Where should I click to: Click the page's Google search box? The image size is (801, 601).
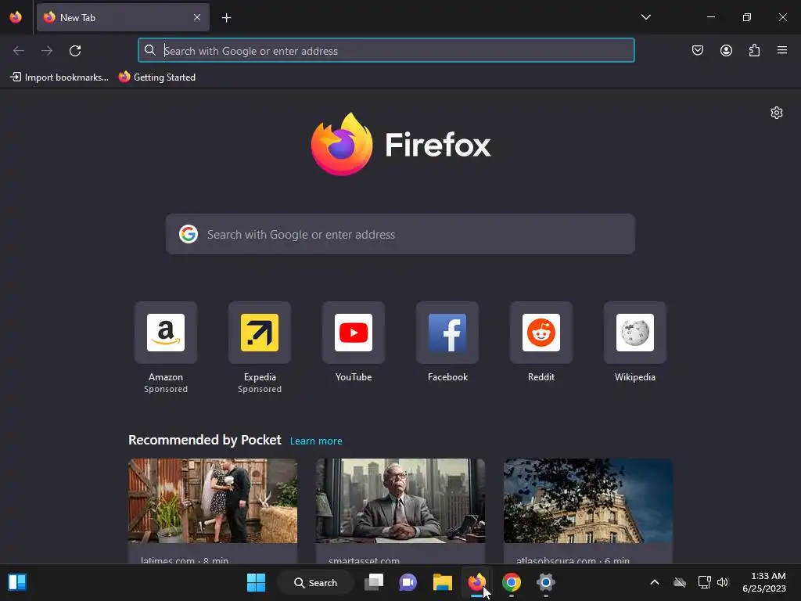click(400, 234)
